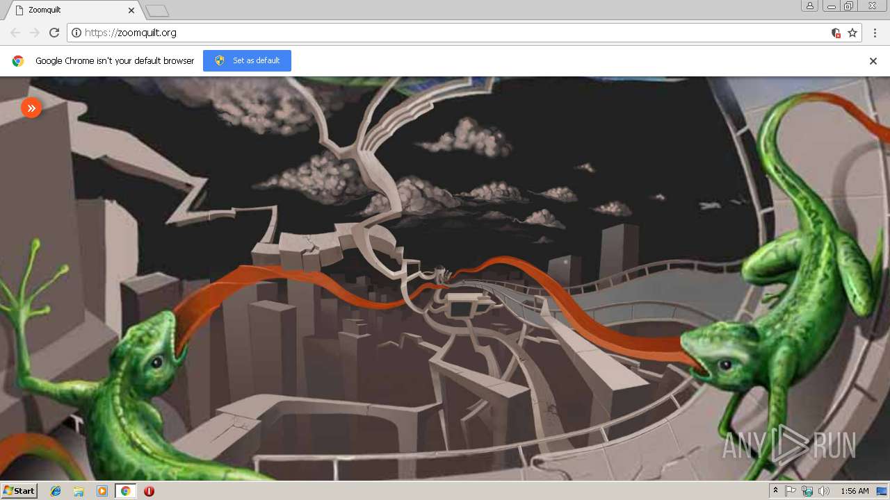
Task: Reload the Zoomquilt page
Action: (x=54, y=33)
